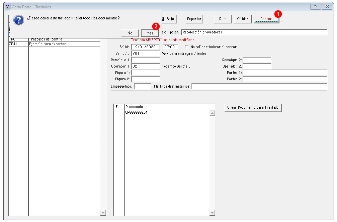This screenshot has height=222, width=337.
Task: Click Crear Documento para Traslado button
Action: pos(253,108)
